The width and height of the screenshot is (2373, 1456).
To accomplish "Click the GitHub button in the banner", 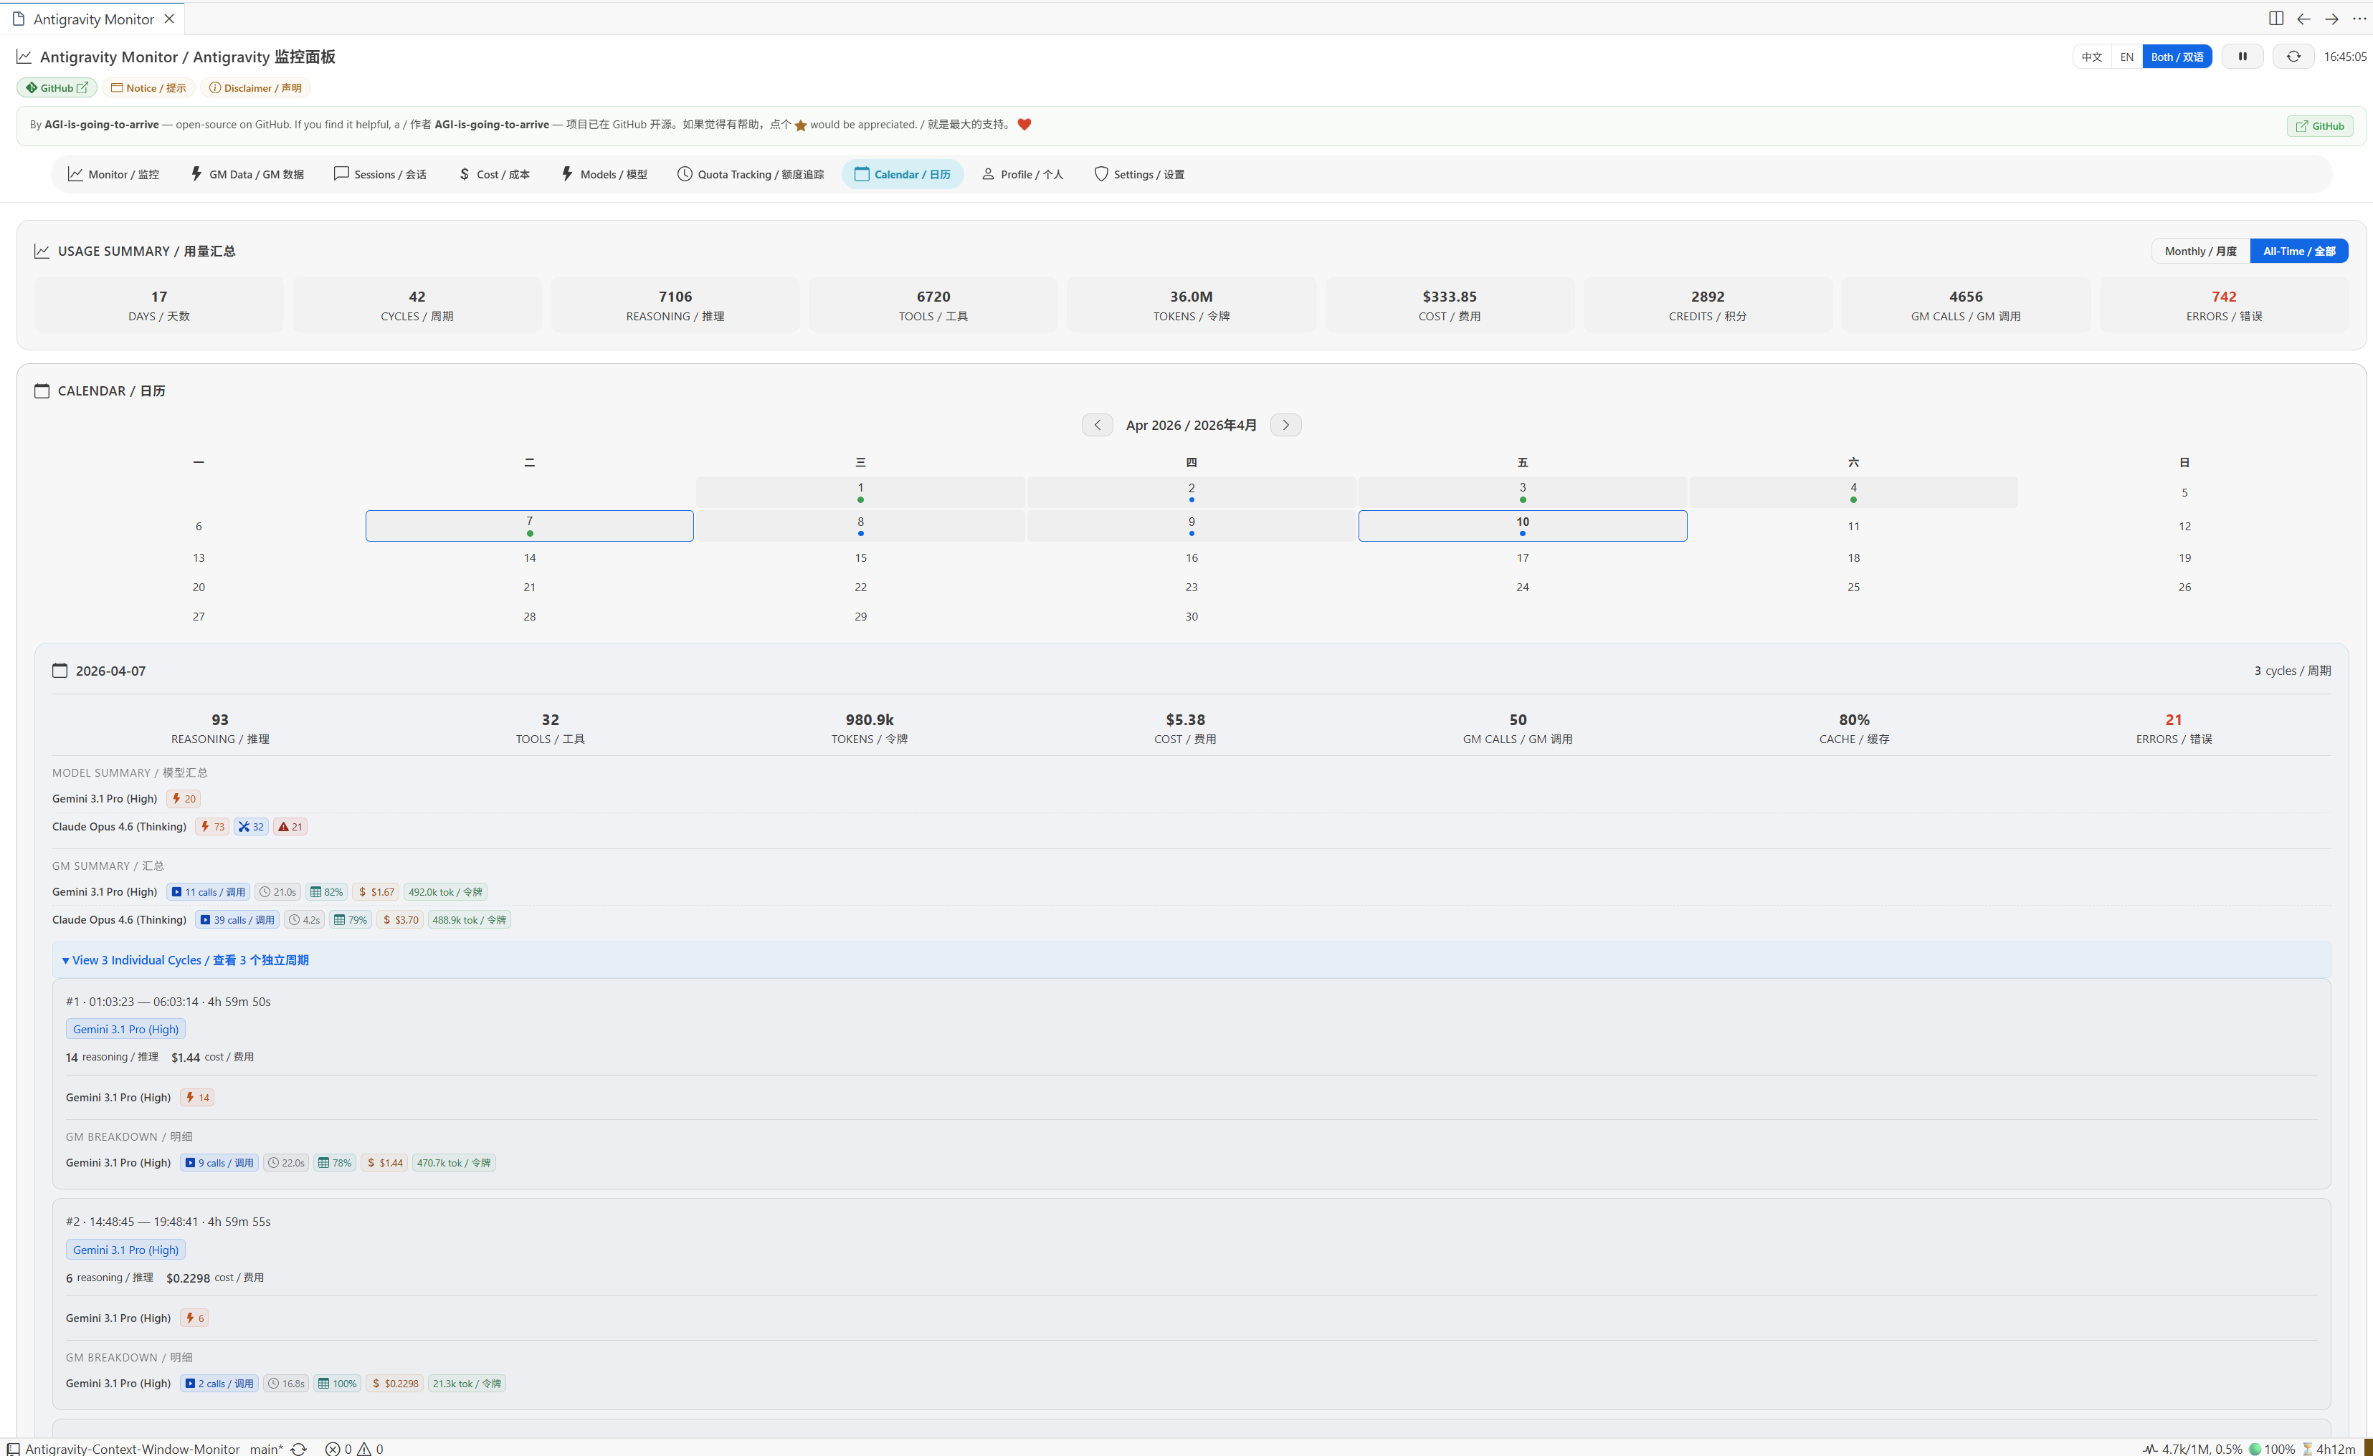I will pos(2320,126).
